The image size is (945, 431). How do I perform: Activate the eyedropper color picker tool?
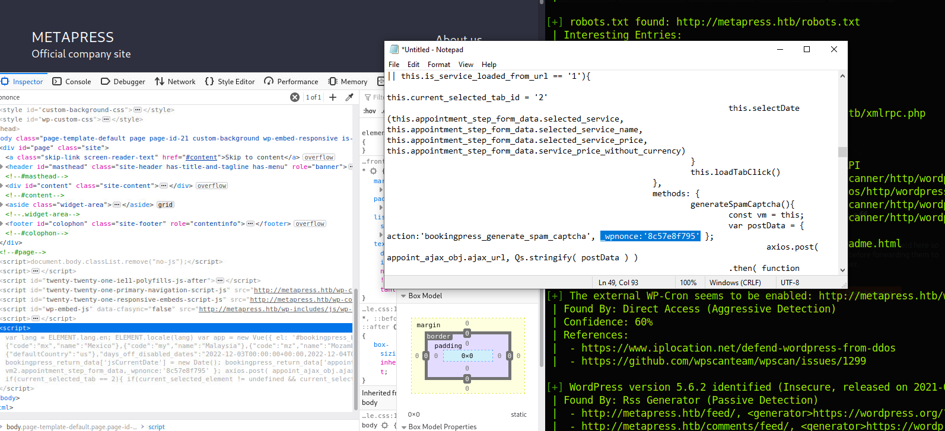tap(349, 97)
